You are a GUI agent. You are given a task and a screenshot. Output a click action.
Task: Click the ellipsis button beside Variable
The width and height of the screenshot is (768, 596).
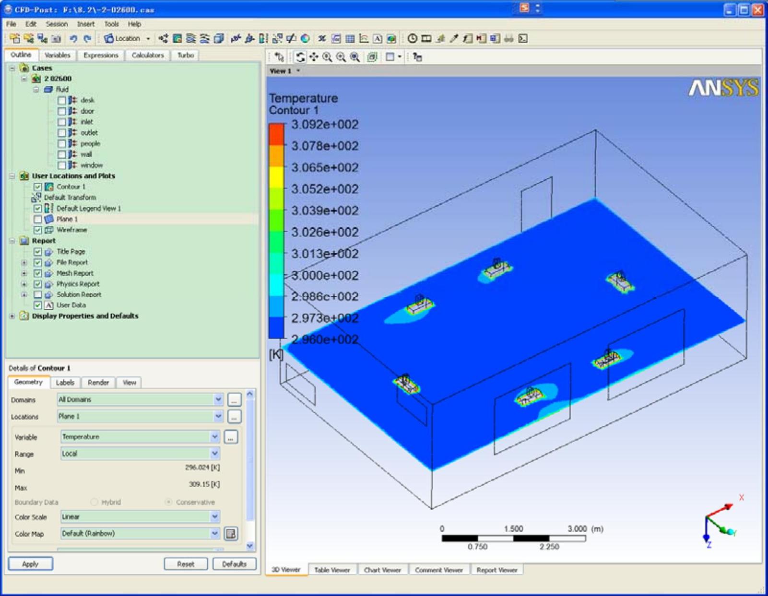point(231,437)
